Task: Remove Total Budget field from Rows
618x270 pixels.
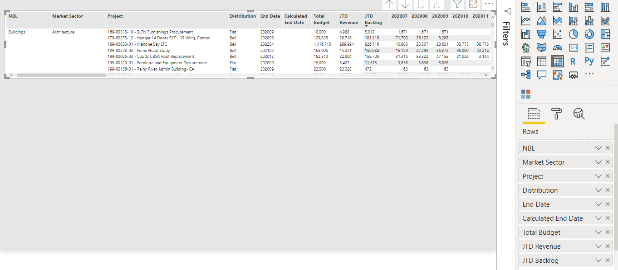Action: 608,232
